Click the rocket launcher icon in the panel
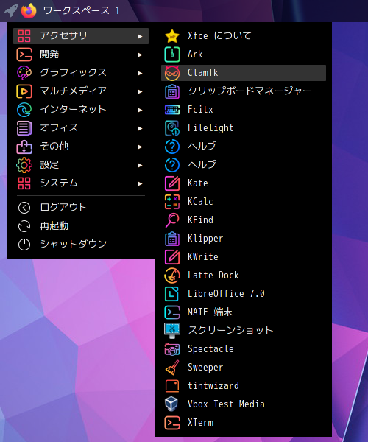368x442 pixels. click(x=11, y=11)
